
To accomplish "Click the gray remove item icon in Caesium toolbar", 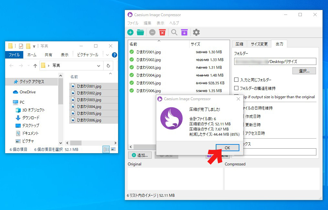I will click(x=152, y=32).
